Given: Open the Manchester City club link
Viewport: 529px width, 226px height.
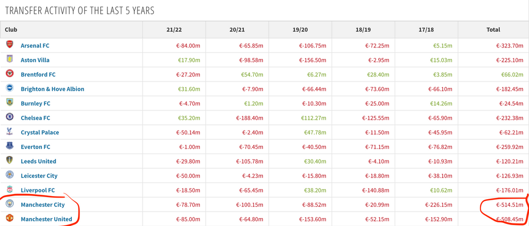Looking at the screenshot, I should click(x=42, y=205).
